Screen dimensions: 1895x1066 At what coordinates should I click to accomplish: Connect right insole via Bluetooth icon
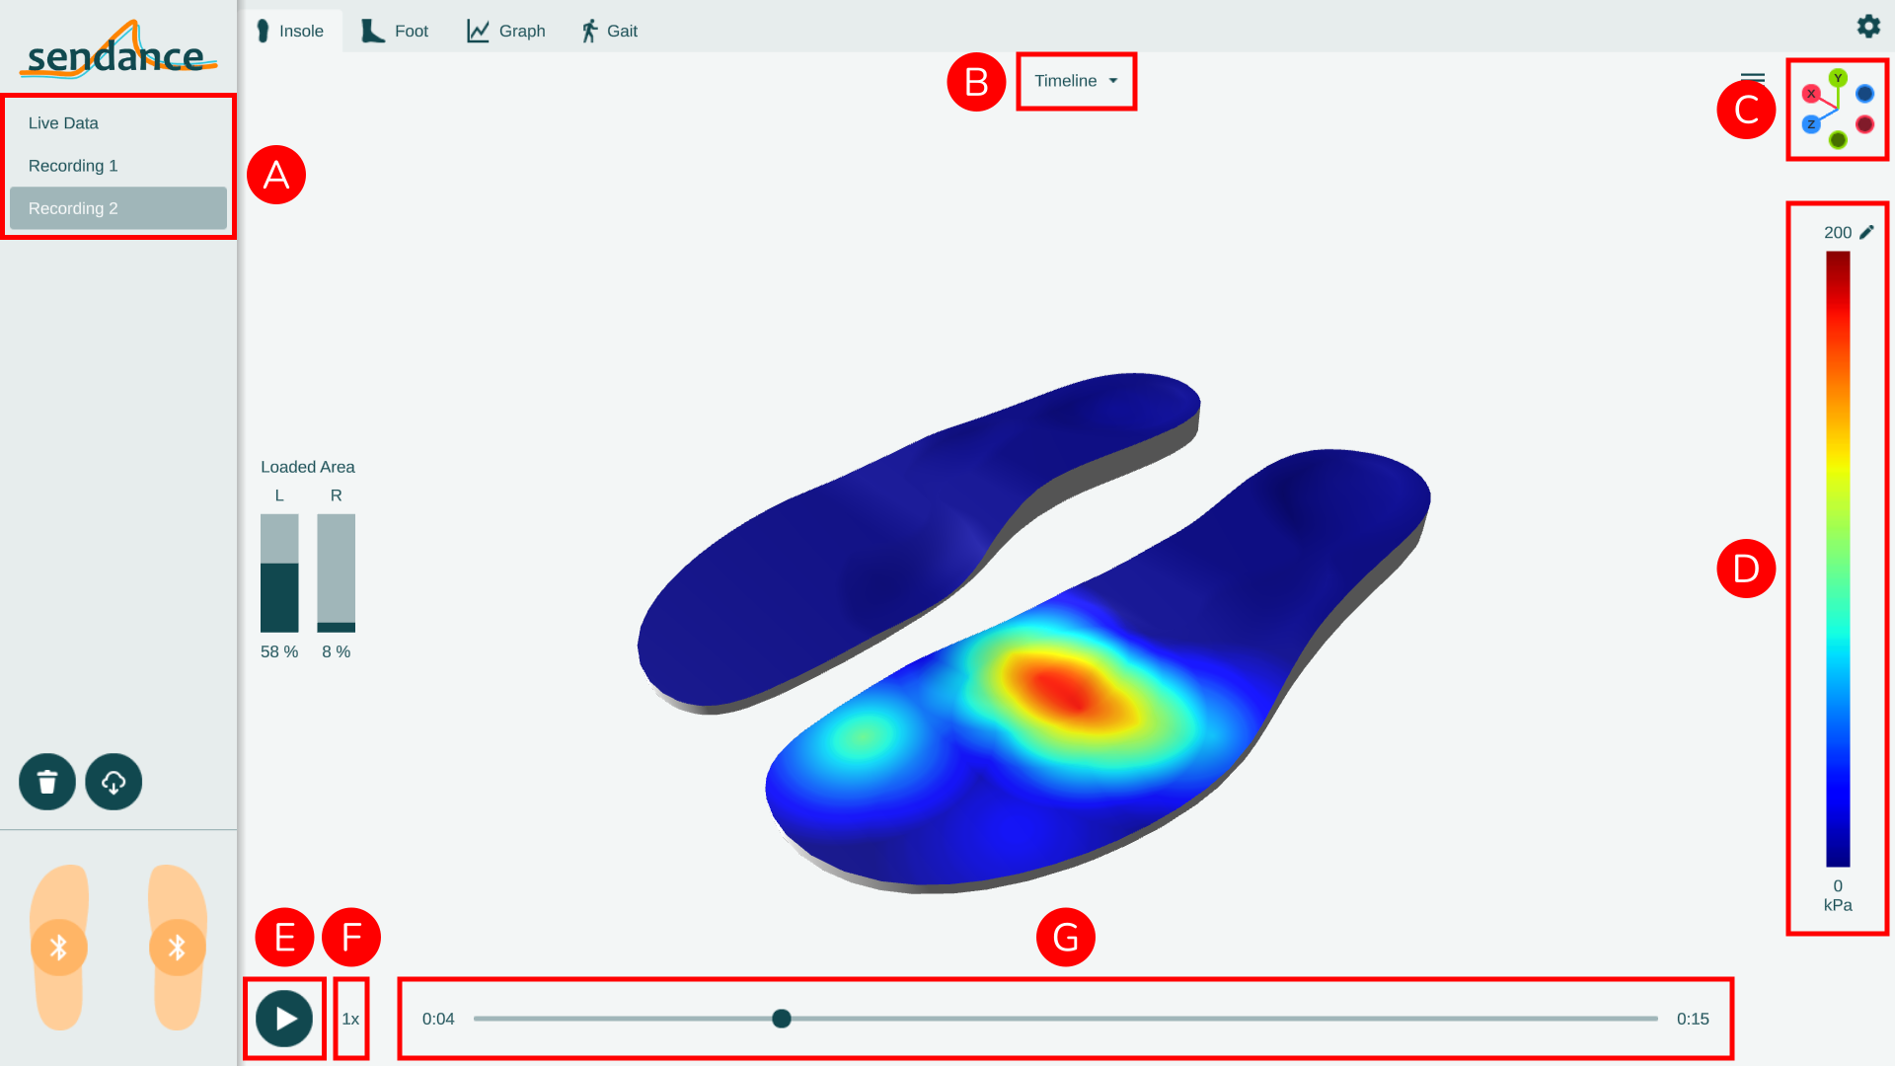[178, 948]
